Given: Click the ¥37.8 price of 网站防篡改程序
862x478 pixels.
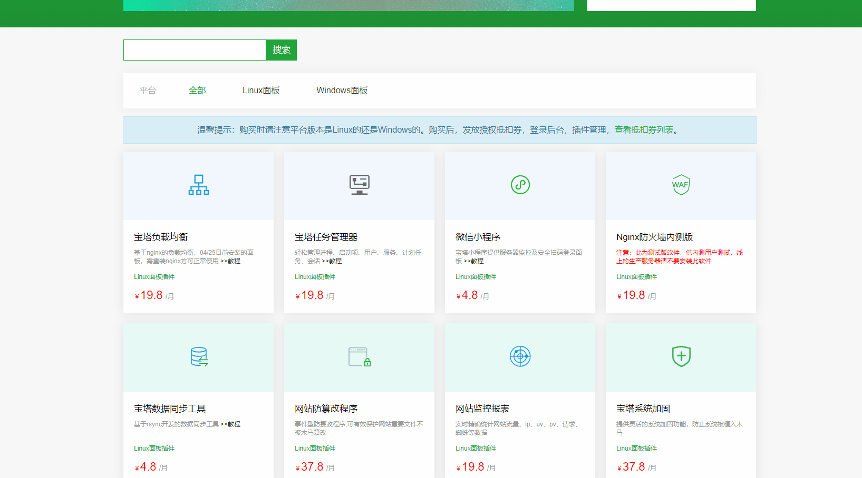Looking at the screenshot, I should (x=309, y=467).
